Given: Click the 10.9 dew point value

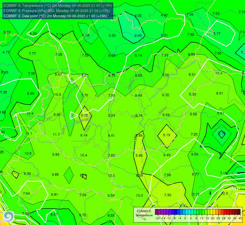Looking at the screenshot, I should pos(58,94).
